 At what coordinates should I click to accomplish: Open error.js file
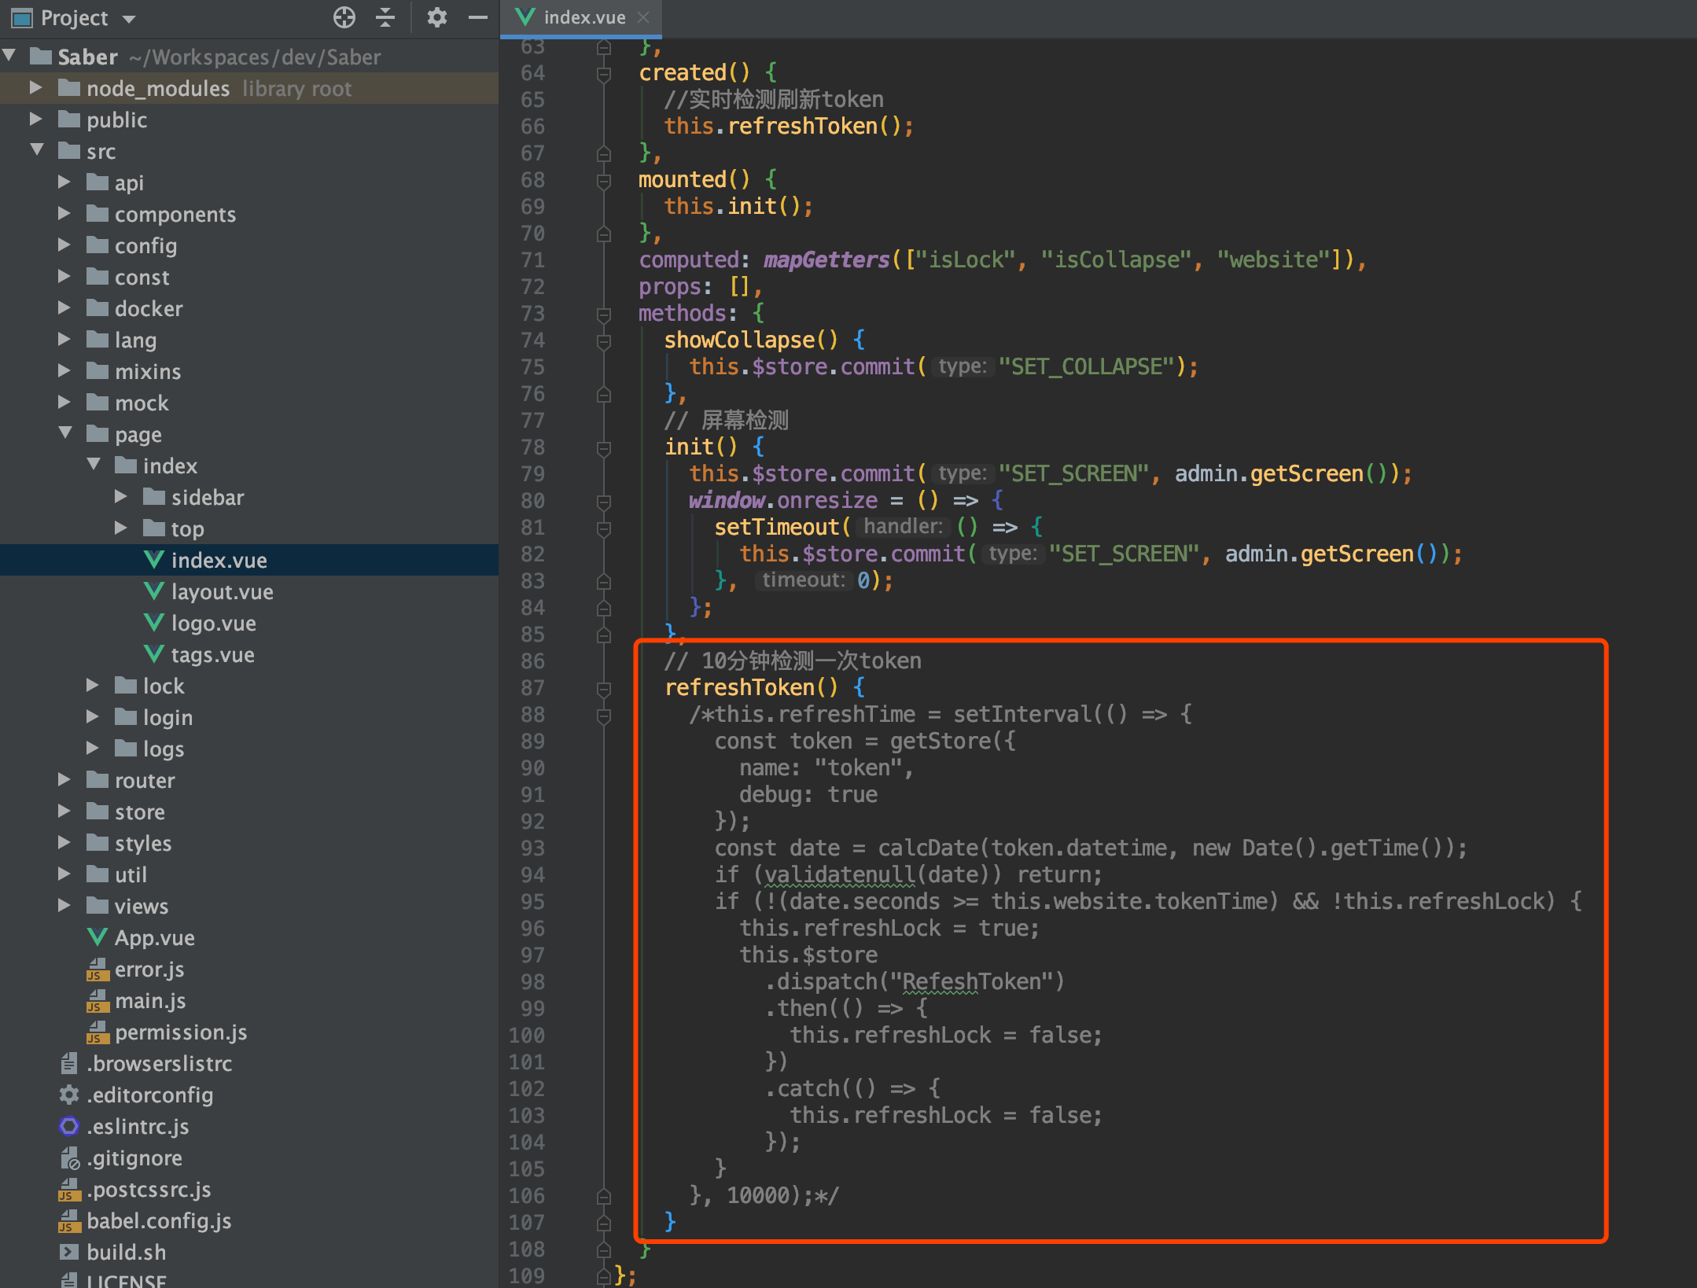pyautogui.click(x=149, y=969)
